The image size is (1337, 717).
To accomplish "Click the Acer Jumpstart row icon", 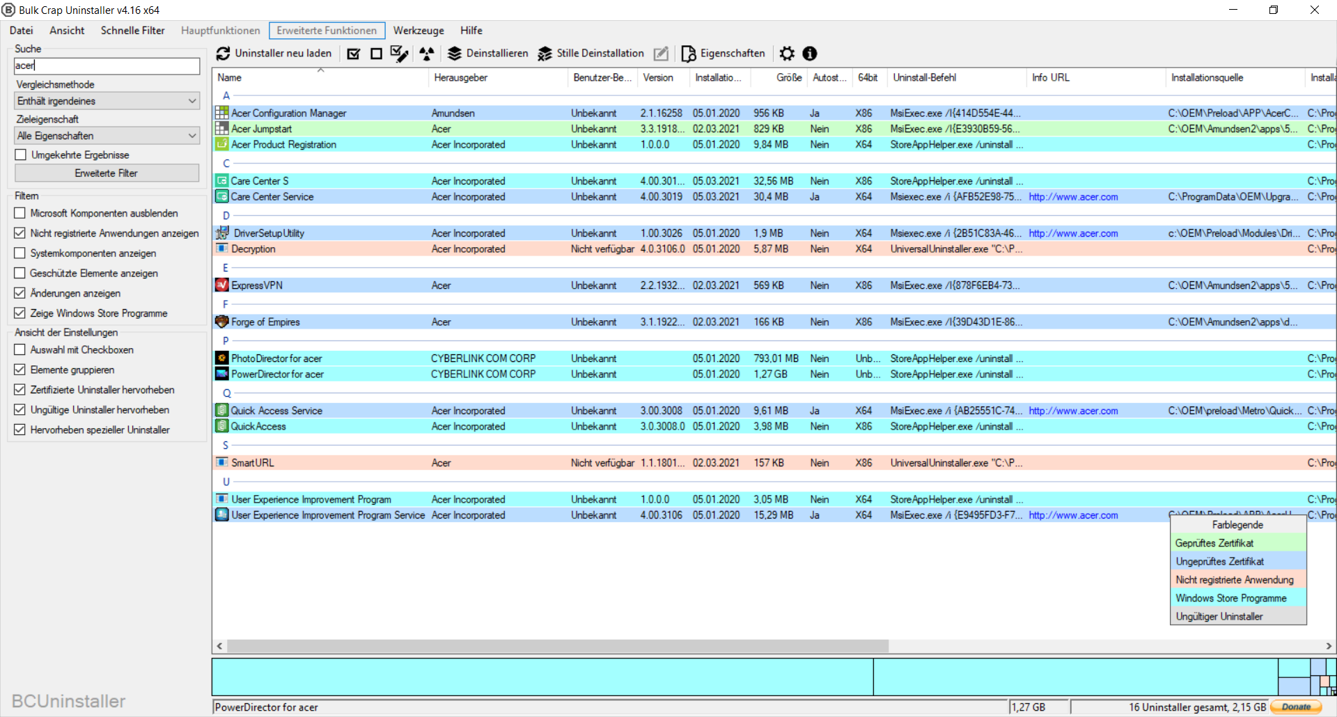I will point(222,129).
